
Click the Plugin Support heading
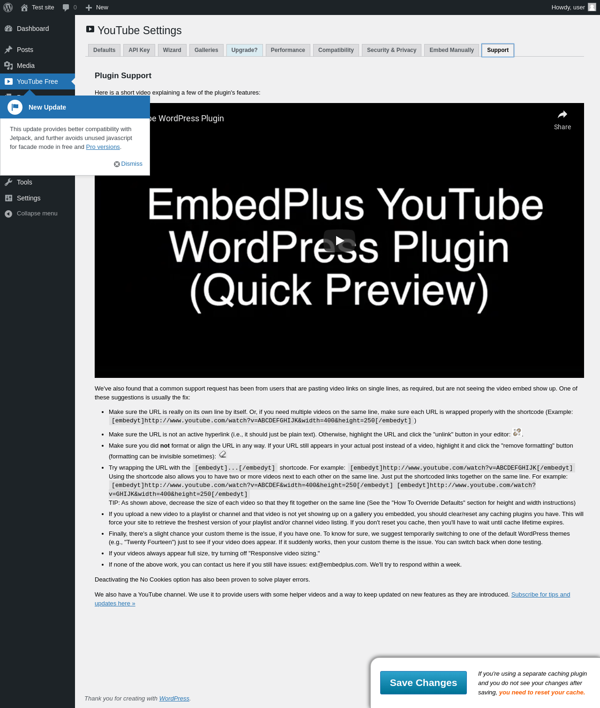(123, 76)
